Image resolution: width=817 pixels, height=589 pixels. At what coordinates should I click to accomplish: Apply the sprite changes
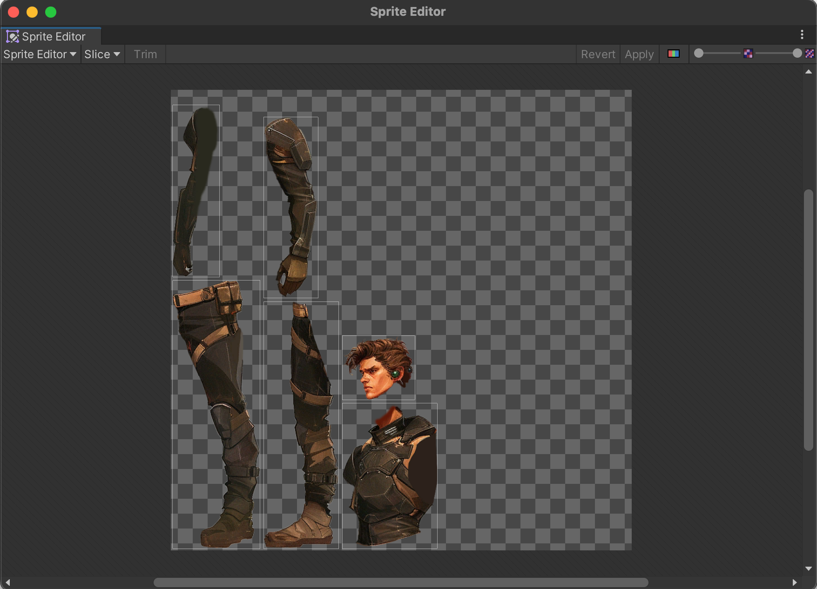pos(639,54)
